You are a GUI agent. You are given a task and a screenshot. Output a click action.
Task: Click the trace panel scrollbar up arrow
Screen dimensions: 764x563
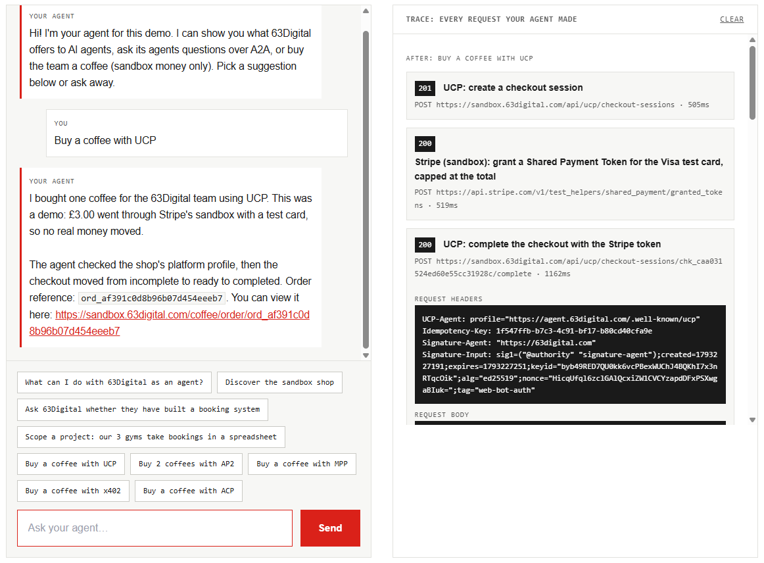point(752,39)
